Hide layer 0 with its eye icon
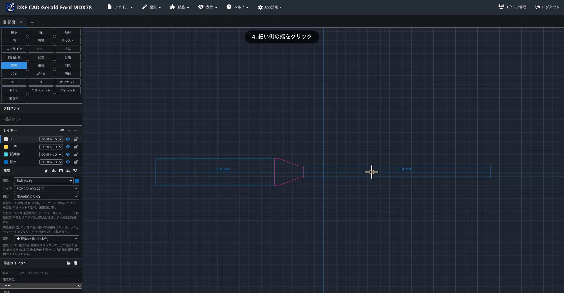 click(x=68, y=139)
